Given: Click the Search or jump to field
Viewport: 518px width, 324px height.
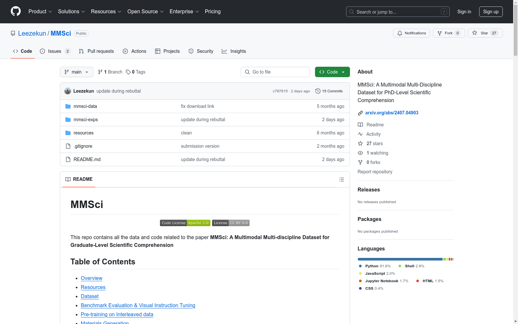Looking at the screenshot, I should click(398, 12).
